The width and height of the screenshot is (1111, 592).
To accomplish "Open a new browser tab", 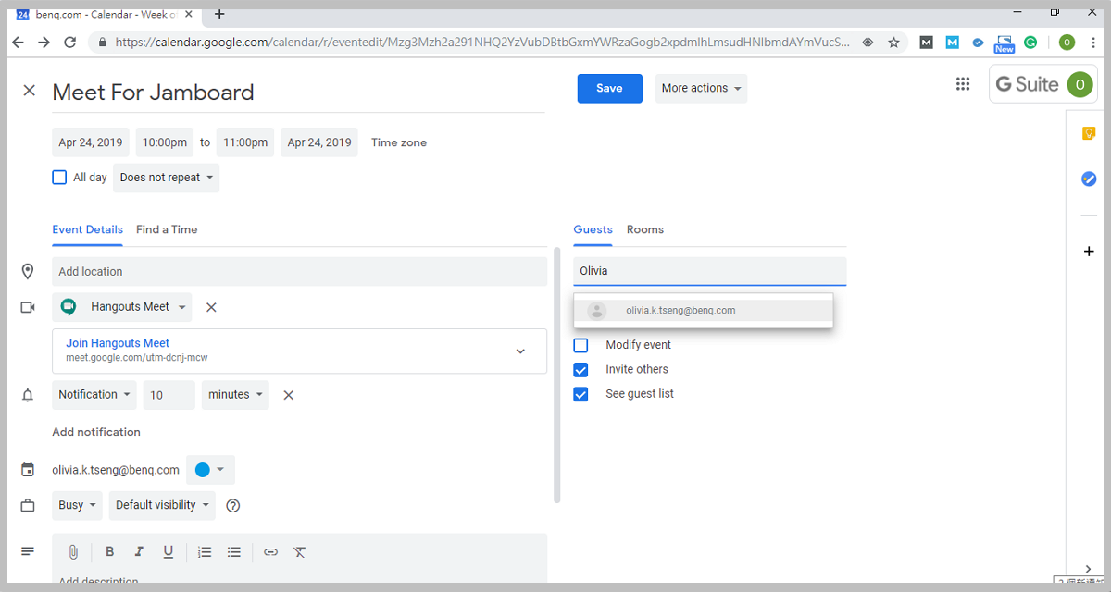I will tap(219, 14).
